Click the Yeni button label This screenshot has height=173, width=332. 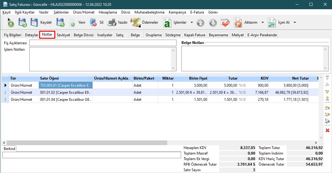coord(82,22)
